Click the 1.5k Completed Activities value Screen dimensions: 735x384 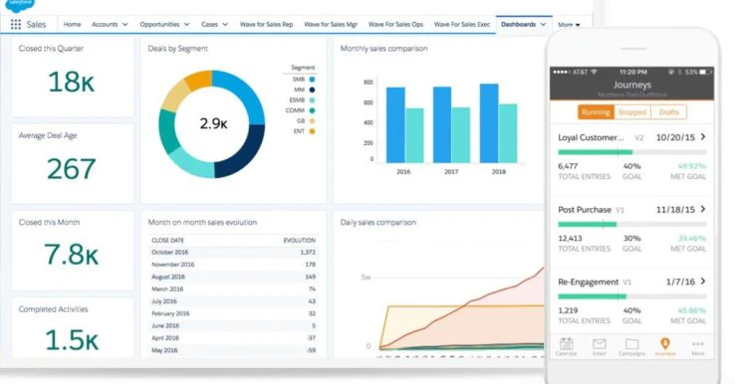(72, 339)
